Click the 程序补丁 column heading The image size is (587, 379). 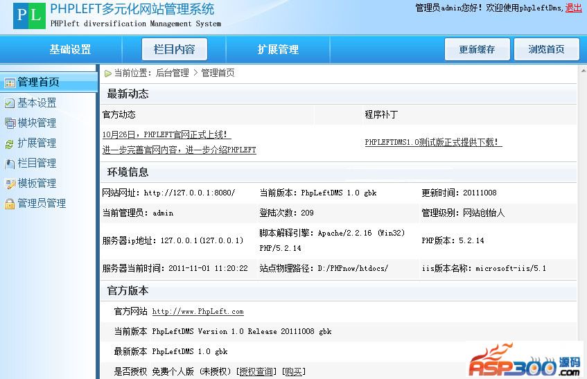click(381, 114)
